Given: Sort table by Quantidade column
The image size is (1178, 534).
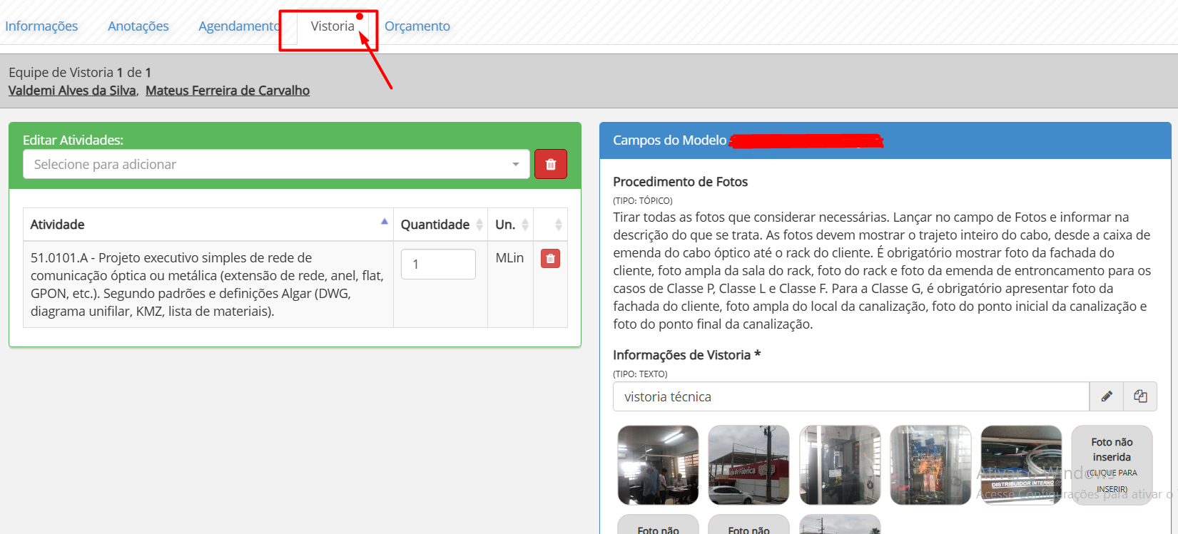Looking at the screenshot, I should point(479,225).
